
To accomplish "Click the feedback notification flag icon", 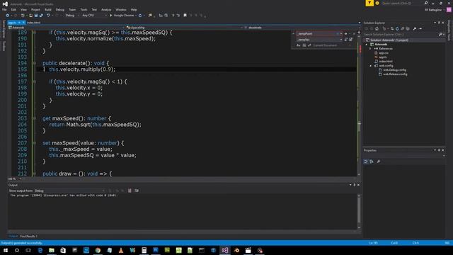I will (369, 3).
